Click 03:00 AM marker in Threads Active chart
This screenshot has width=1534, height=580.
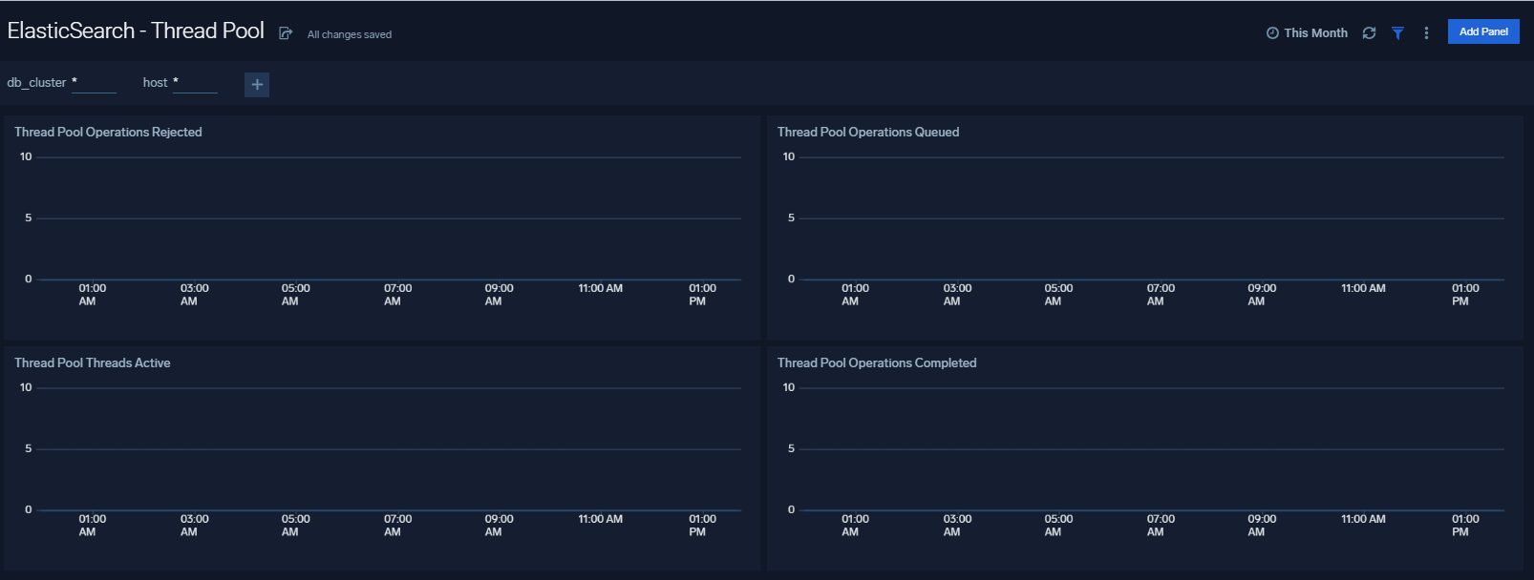194,525
